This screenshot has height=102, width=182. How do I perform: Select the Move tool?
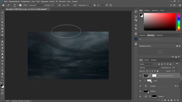pyautogui.click(x=2, y=12)
